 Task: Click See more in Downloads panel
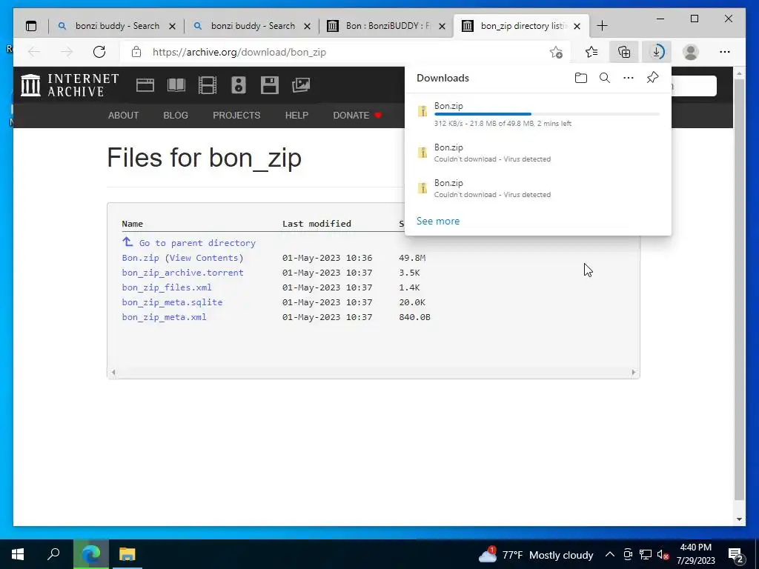(x=438, y=221)
